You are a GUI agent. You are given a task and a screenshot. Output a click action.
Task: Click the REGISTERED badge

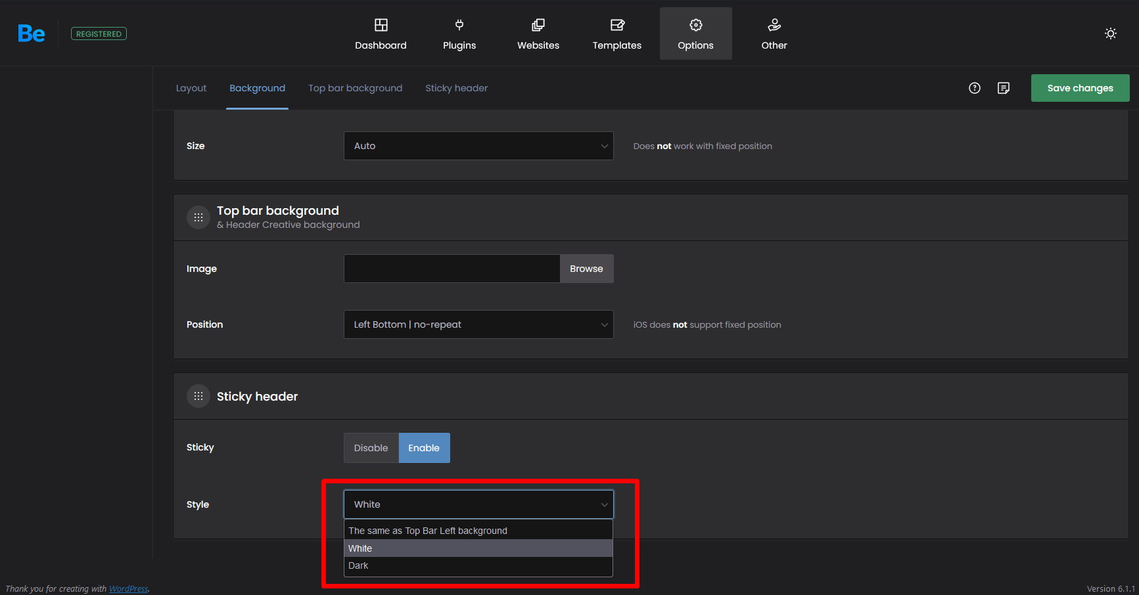coord(99,33)
